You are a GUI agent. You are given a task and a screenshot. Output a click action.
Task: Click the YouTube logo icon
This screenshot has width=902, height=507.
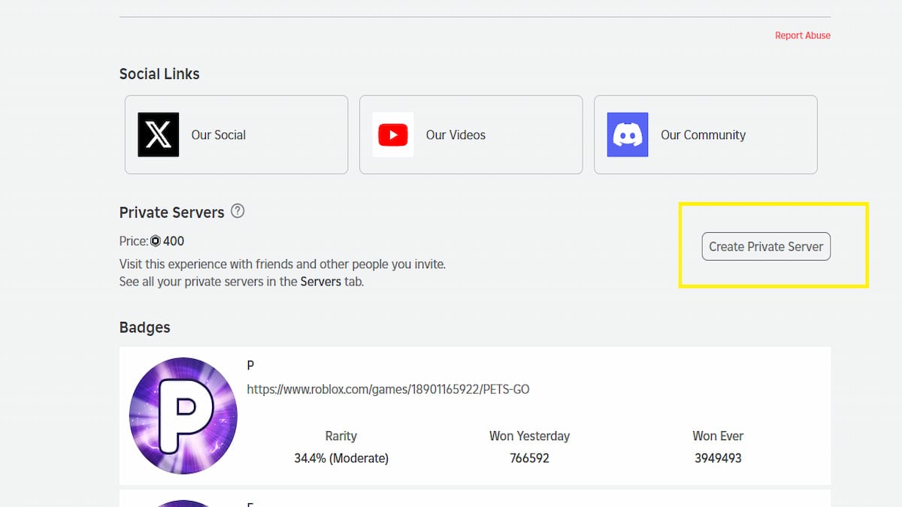coord(392,134)
